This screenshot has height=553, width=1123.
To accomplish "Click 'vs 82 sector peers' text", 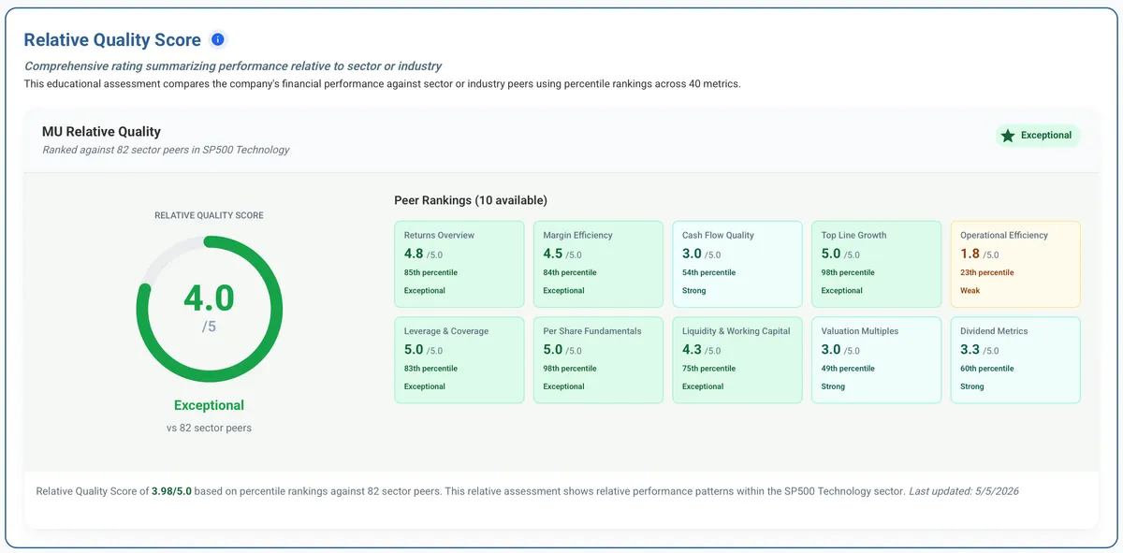I will coord(209,428).
